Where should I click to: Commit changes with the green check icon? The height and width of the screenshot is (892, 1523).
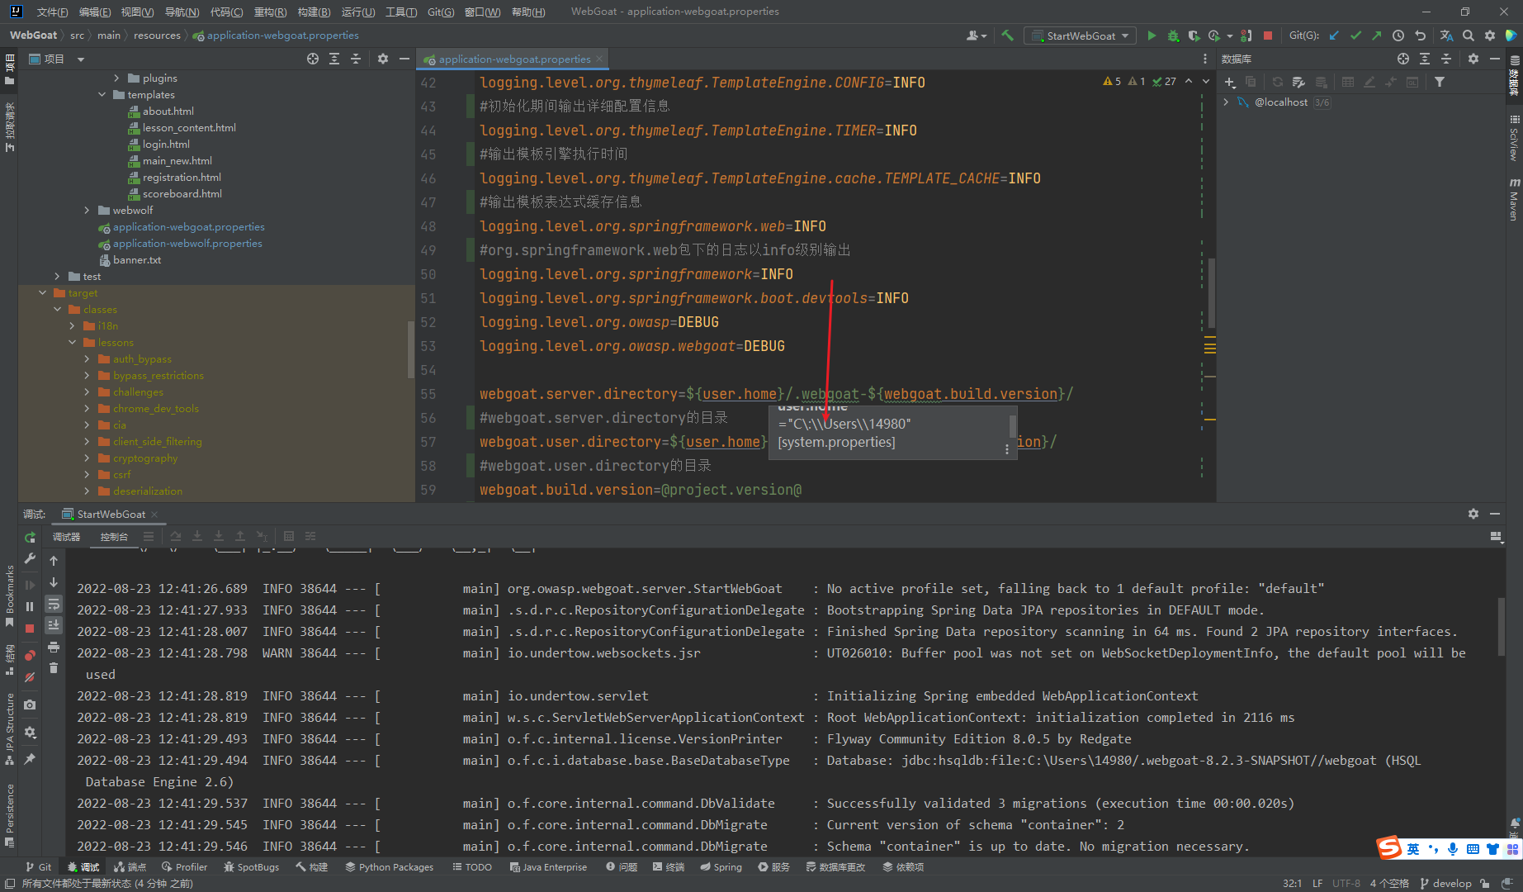(x=1355, y=36)
